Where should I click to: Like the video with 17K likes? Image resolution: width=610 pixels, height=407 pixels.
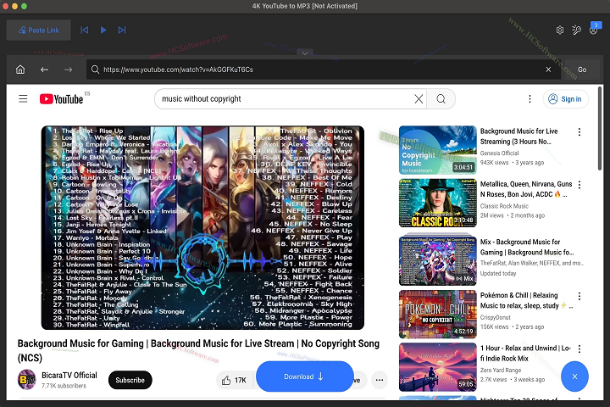tap(234, 380)
